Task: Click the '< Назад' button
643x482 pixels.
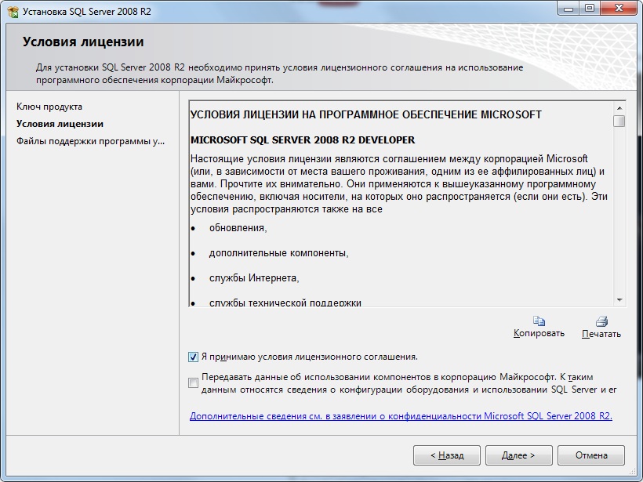Action: coord(447,455)
